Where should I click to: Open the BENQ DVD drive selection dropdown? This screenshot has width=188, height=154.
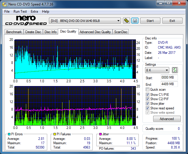pyautogui.click(x=85, y=21)
